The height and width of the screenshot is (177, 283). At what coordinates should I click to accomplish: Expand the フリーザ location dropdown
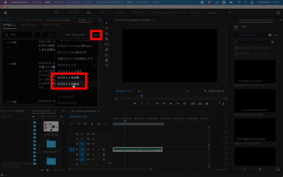pyautogui.click(x=15, y=117)
